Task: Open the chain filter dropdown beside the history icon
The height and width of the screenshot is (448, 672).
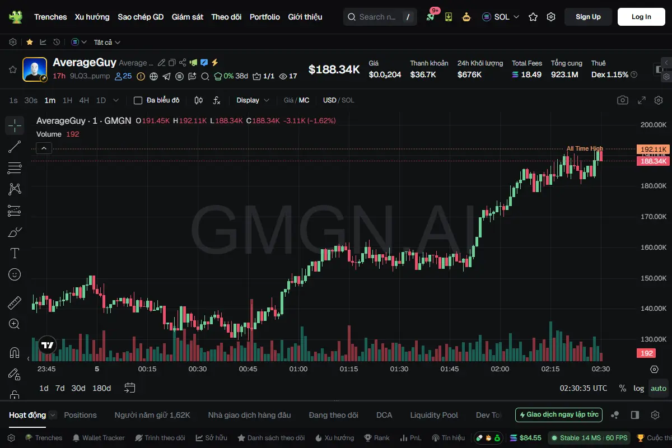Action: [79, 42]
